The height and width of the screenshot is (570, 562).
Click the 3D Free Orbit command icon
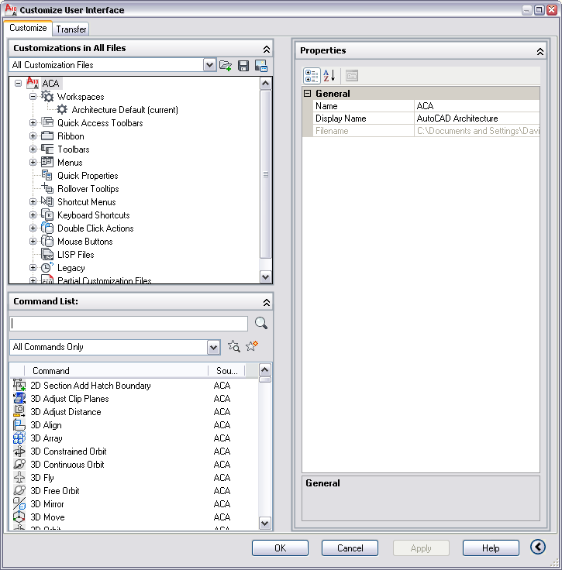tap(19, 490)
